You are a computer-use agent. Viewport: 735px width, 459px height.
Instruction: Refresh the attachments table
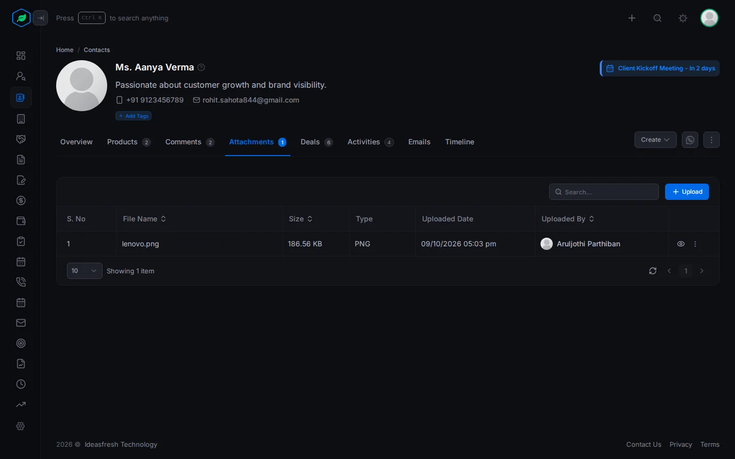tap(653, 271)
